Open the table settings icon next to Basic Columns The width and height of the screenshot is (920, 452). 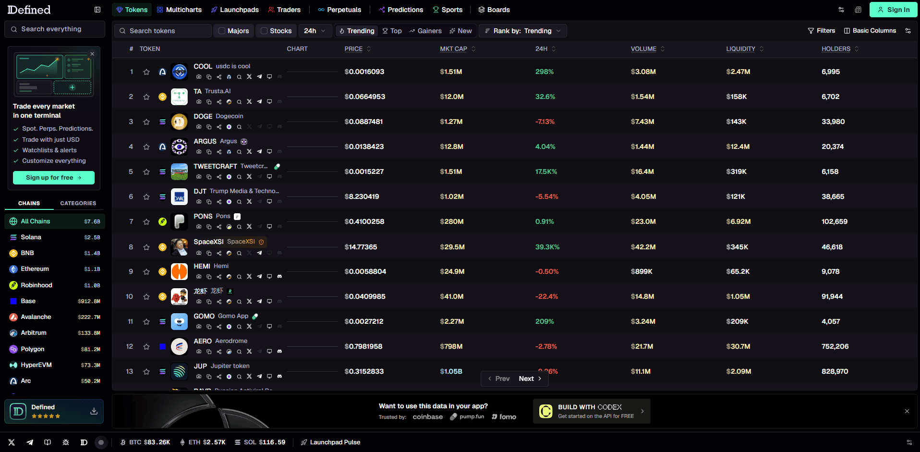click(908, 31)
